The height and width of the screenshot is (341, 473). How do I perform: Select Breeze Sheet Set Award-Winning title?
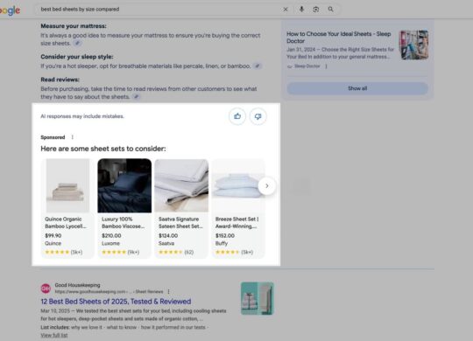point(236,223)
